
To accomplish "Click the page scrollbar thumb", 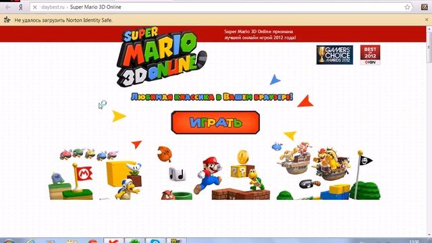I will (x=429, y=48).
